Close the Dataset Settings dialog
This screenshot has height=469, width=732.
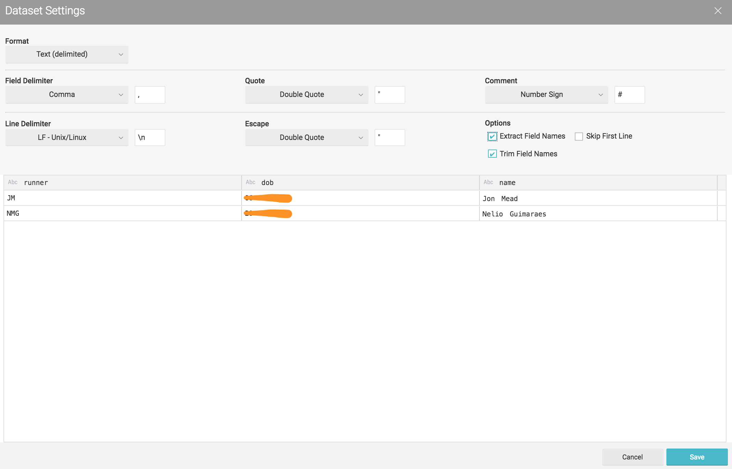(x=718, y=11)
